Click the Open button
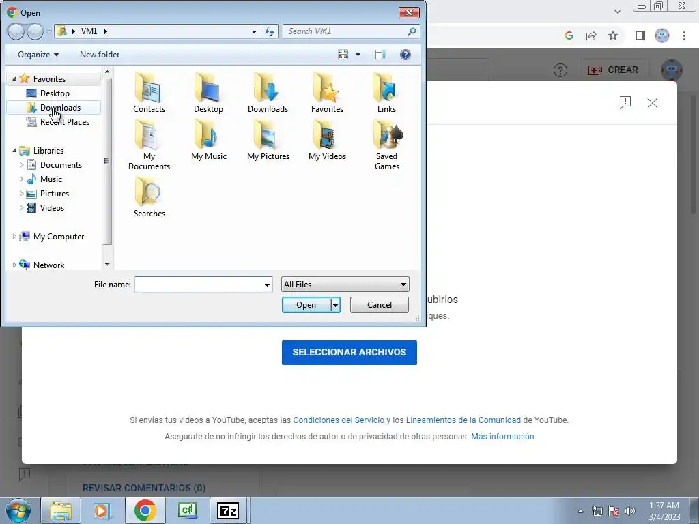The image size is (699, 524). tap(306, 305)
